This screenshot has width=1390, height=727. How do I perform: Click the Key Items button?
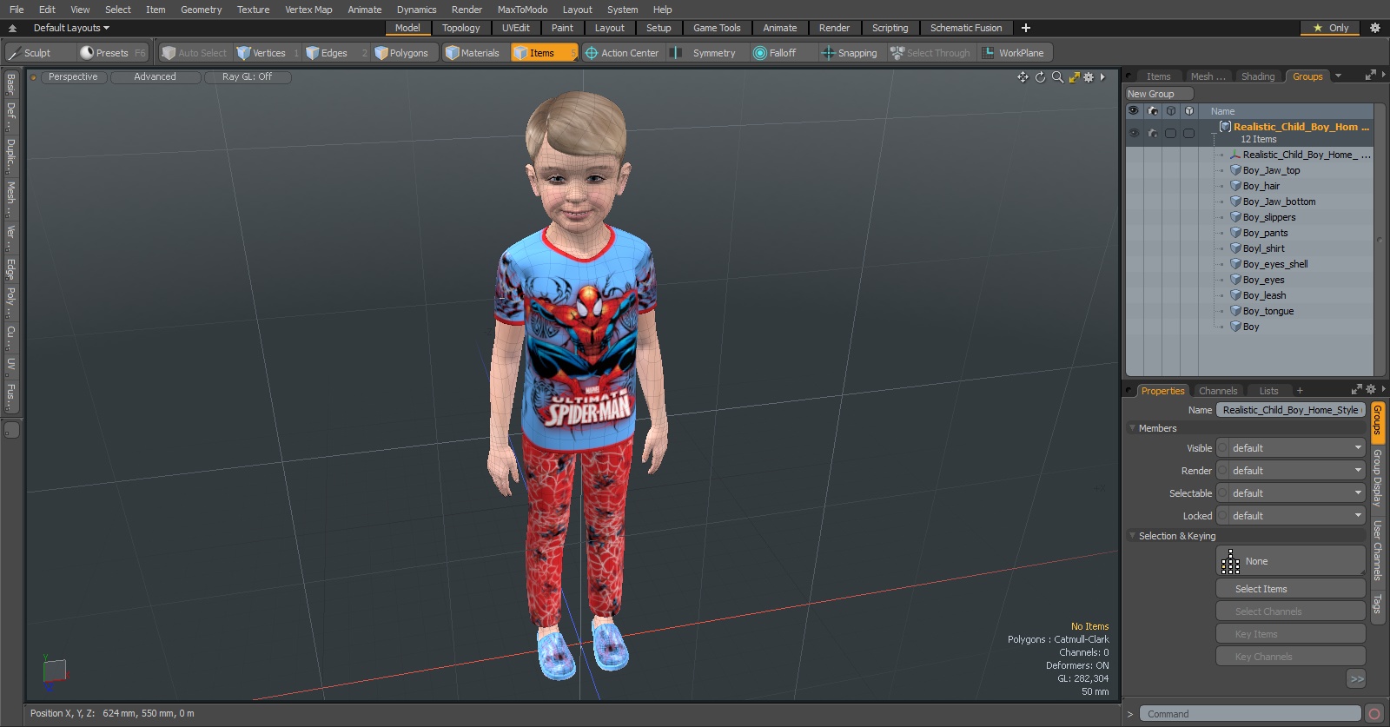pos(1291,634)
